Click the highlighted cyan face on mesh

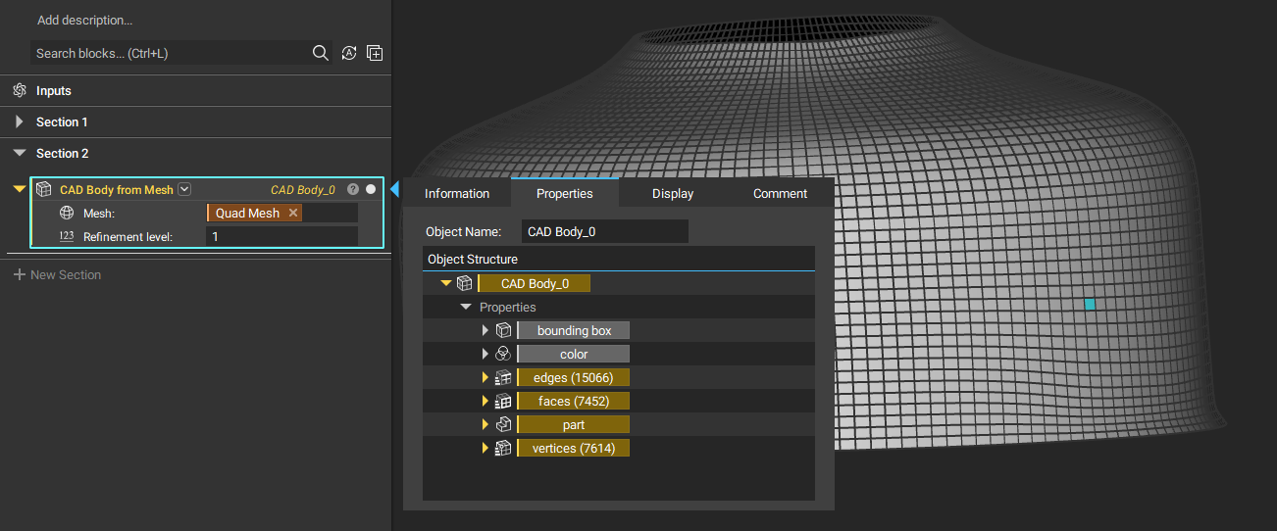pos(1090,305)
